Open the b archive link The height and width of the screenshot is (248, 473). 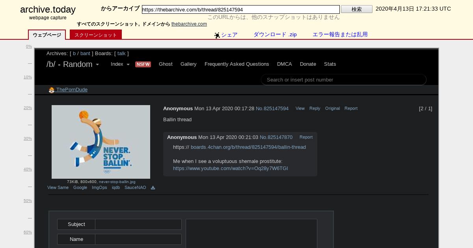click(74, 54)
